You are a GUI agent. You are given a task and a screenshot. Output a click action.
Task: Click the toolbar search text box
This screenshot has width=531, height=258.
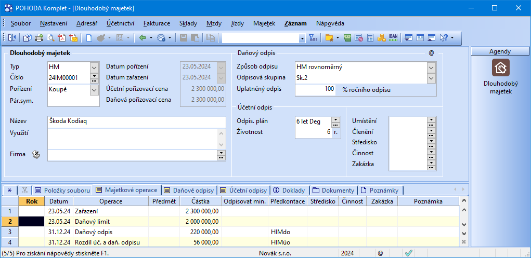(261, 38)
